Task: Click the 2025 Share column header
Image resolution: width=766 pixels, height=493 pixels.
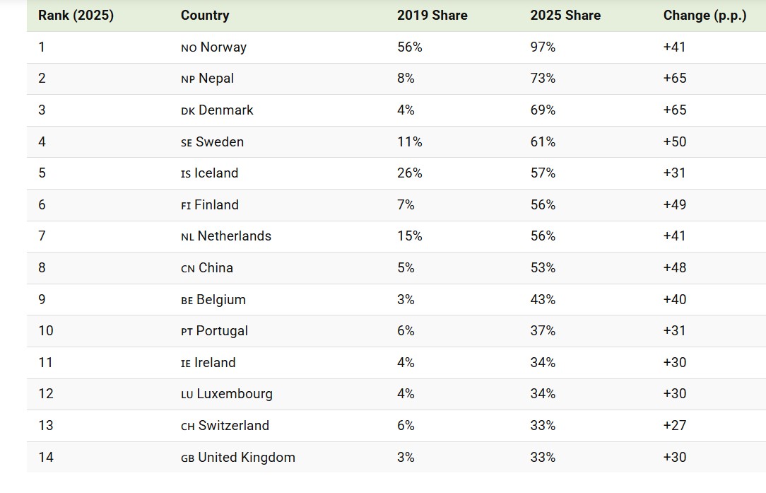Action: 565,16
